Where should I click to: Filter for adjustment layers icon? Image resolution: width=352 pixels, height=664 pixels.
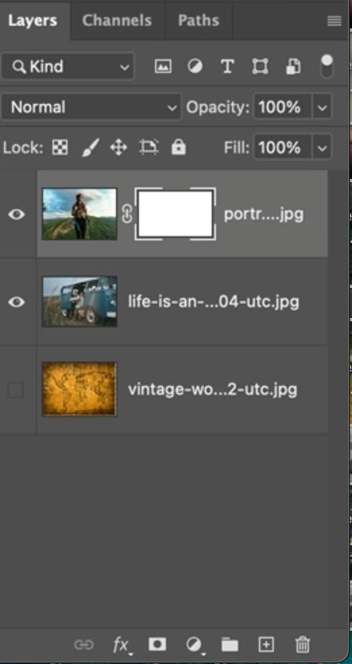click(x=195, y=67)
